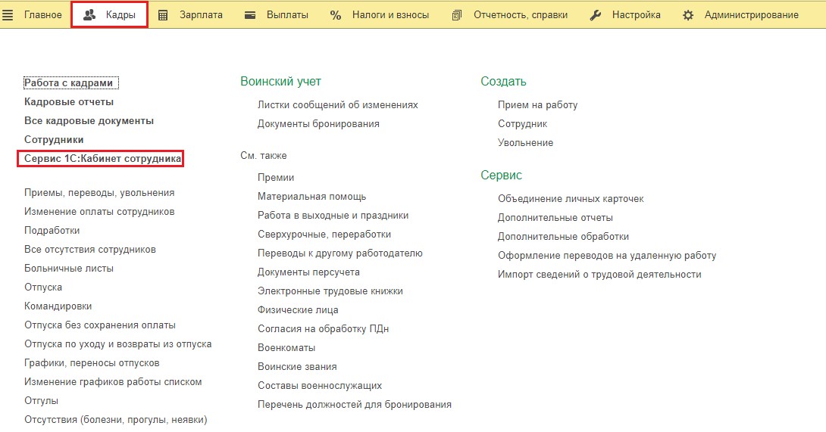Open Оформление переводов на удаленную работу
Screen dimensions: 826x432
pos(607,256)
